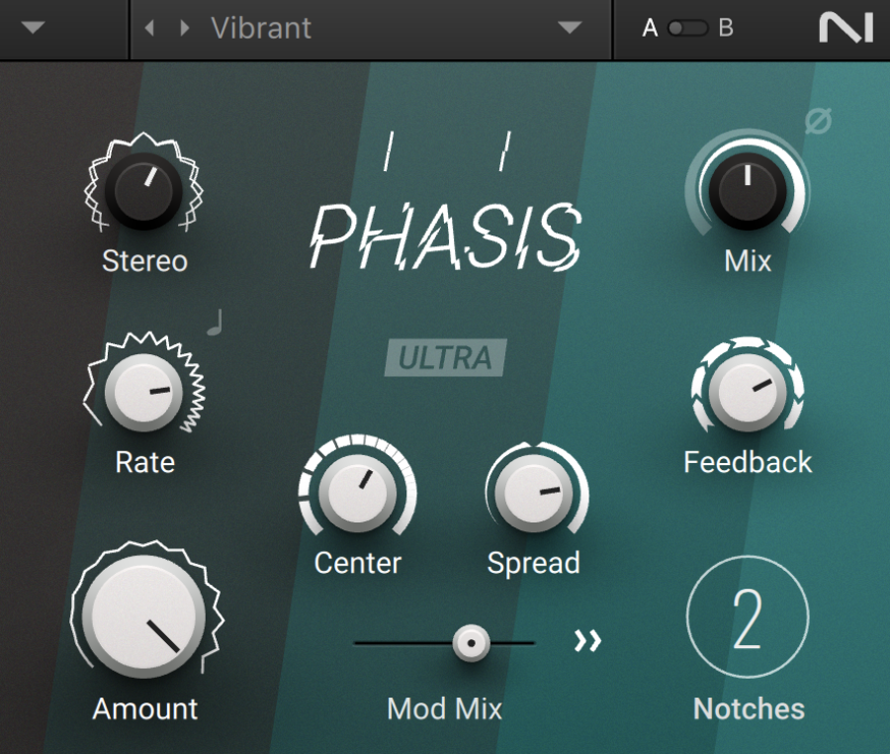Click the Mix label
Screen dimensions: 890x754
748,261
